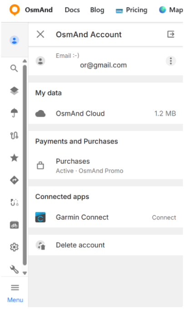The height and width of the screenshot is (309, 184).
Task: Click the logout icon beside OsmAnd Account
Action: (171, 34)
